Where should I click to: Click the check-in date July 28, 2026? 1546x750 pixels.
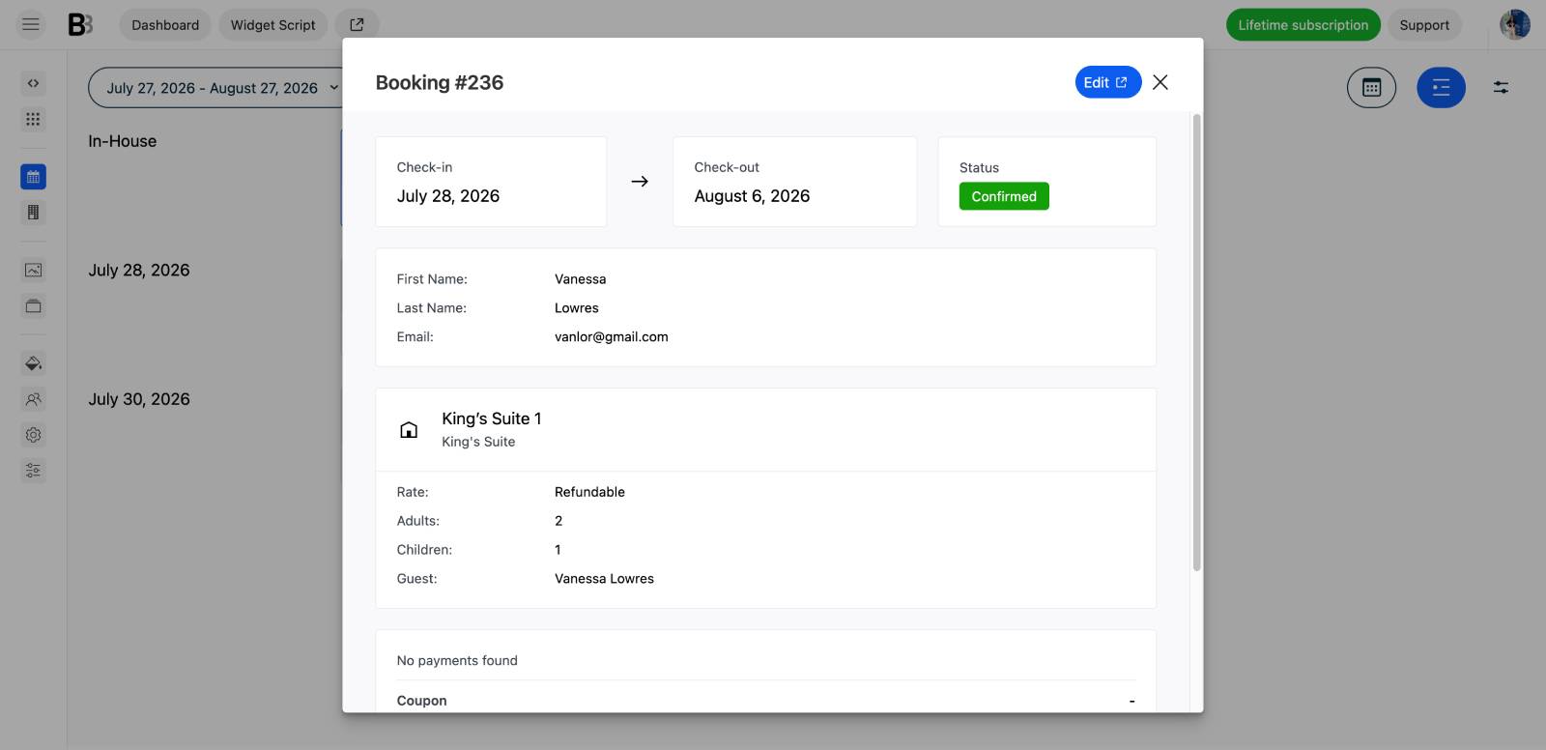[x=448, y=196]
